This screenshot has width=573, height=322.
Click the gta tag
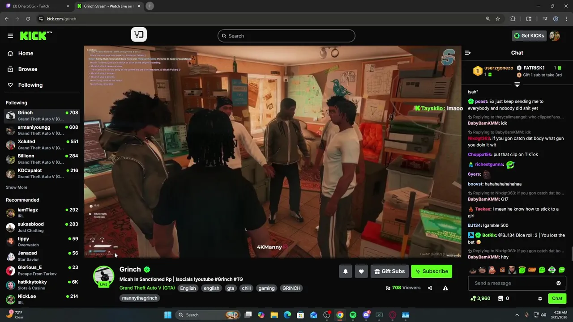coord(231,288)
